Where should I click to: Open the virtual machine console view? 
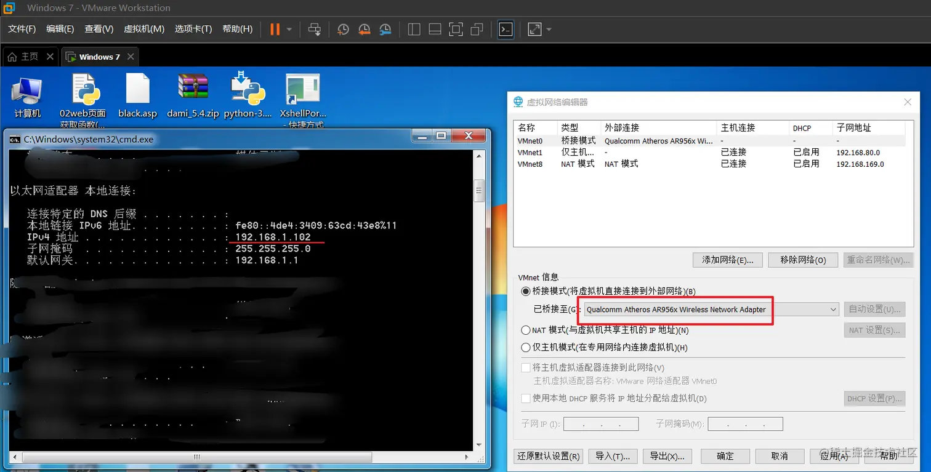click(505, 29)
